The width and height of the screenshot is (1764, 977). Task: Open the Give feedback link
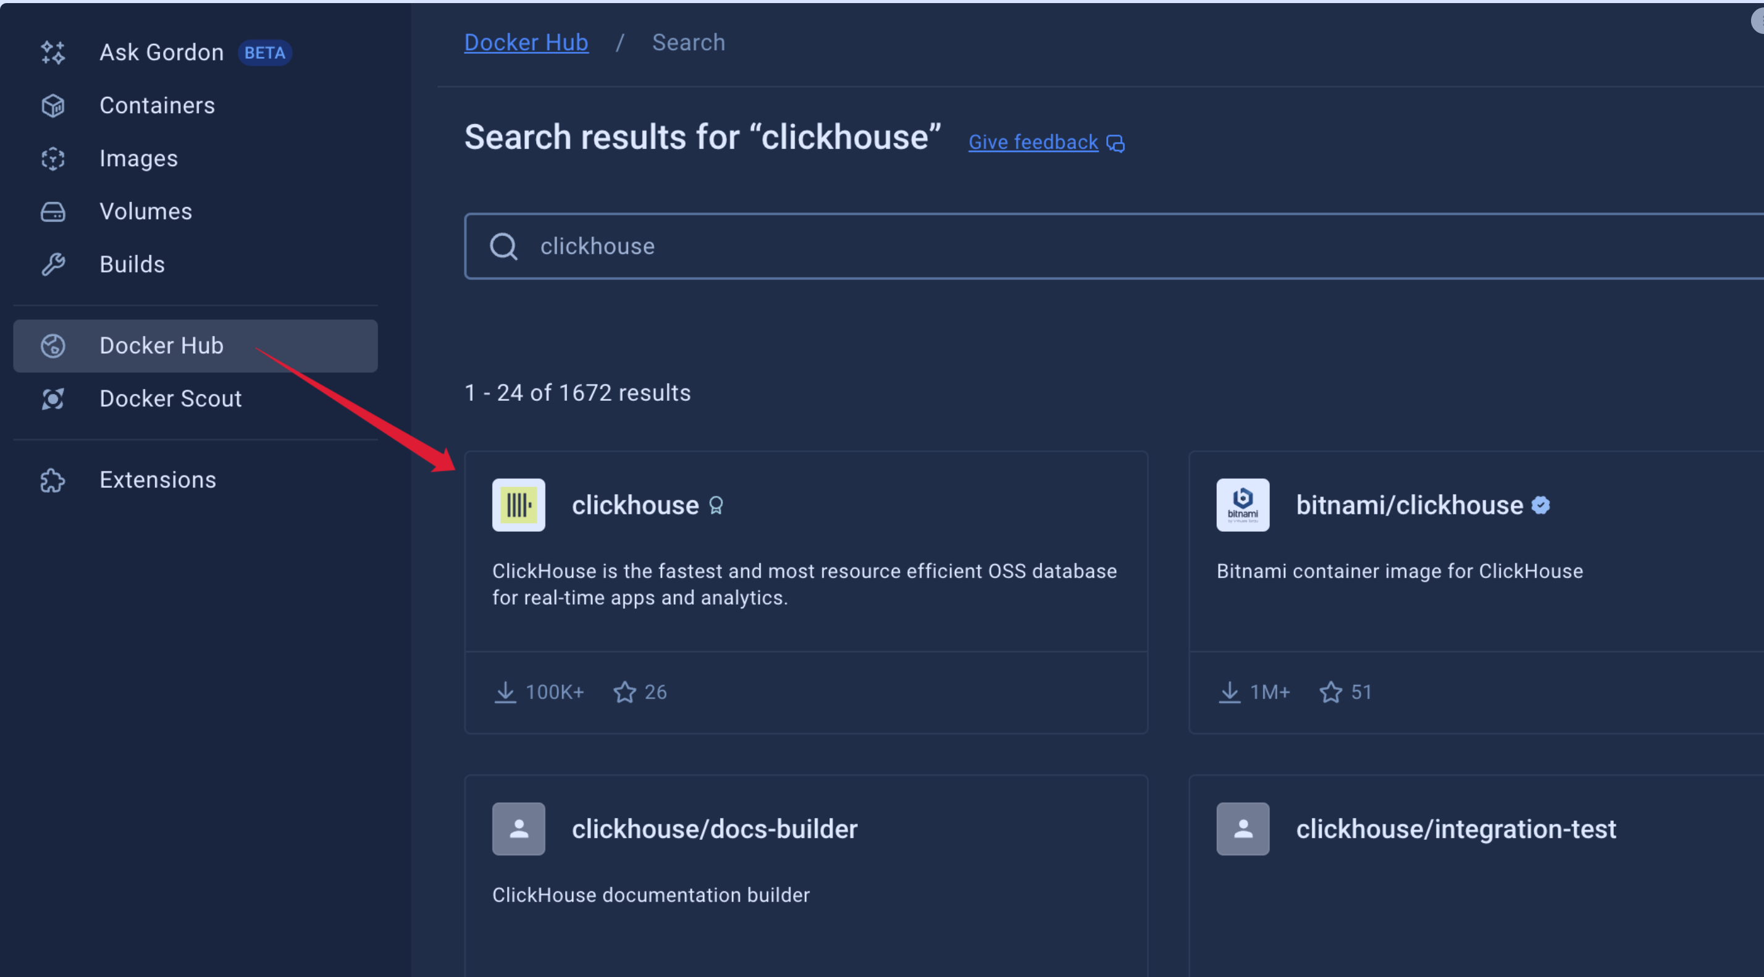pyautogui.click(x=1033, y=141)
